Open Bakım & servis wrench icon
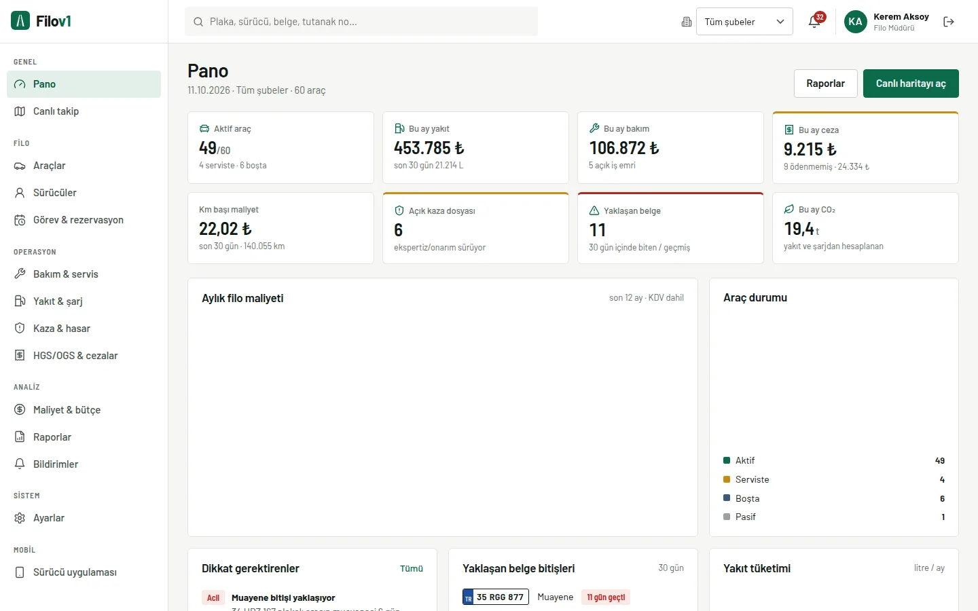This screenshot has width=978, height=611. click(20, 274)
